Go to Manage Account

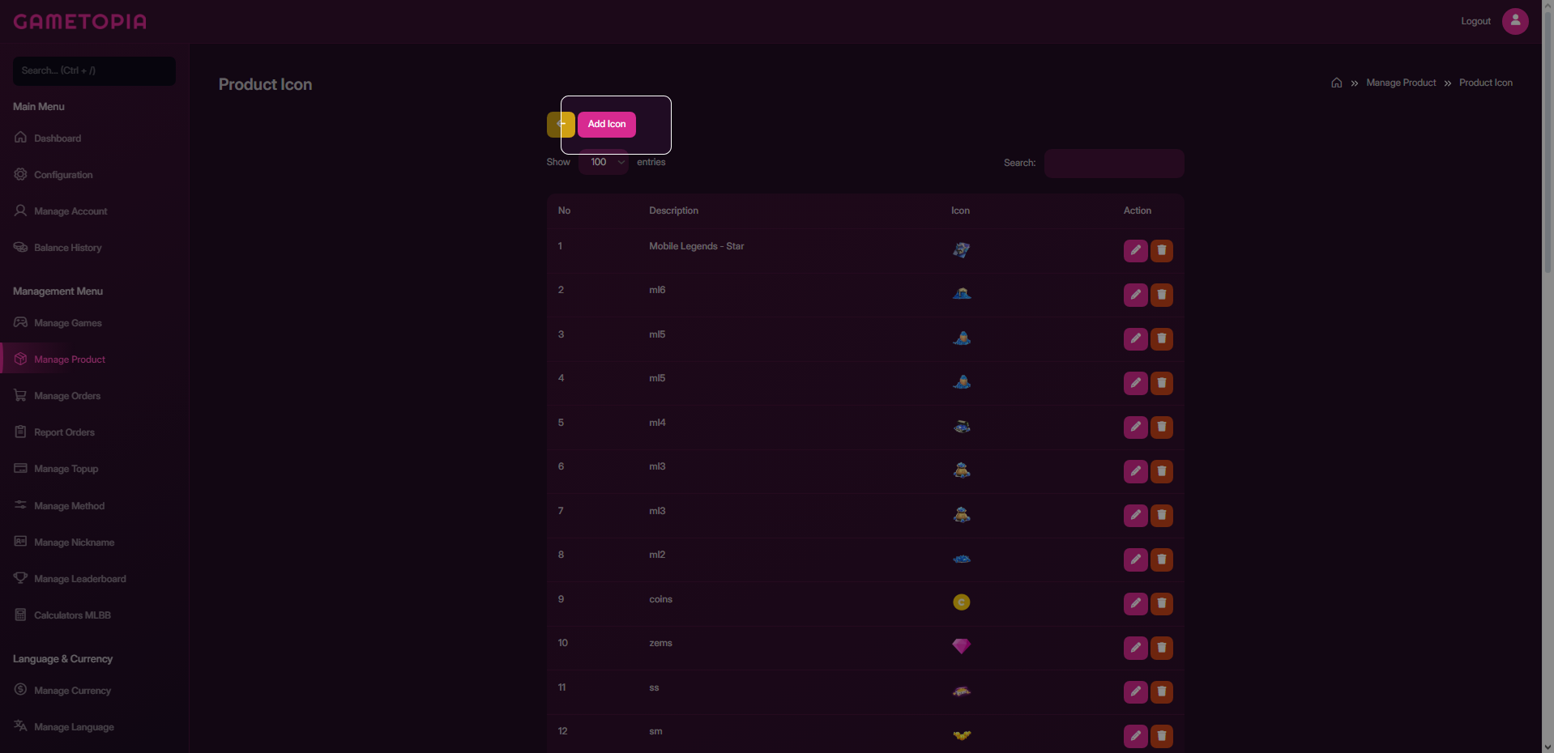[70, 211]
